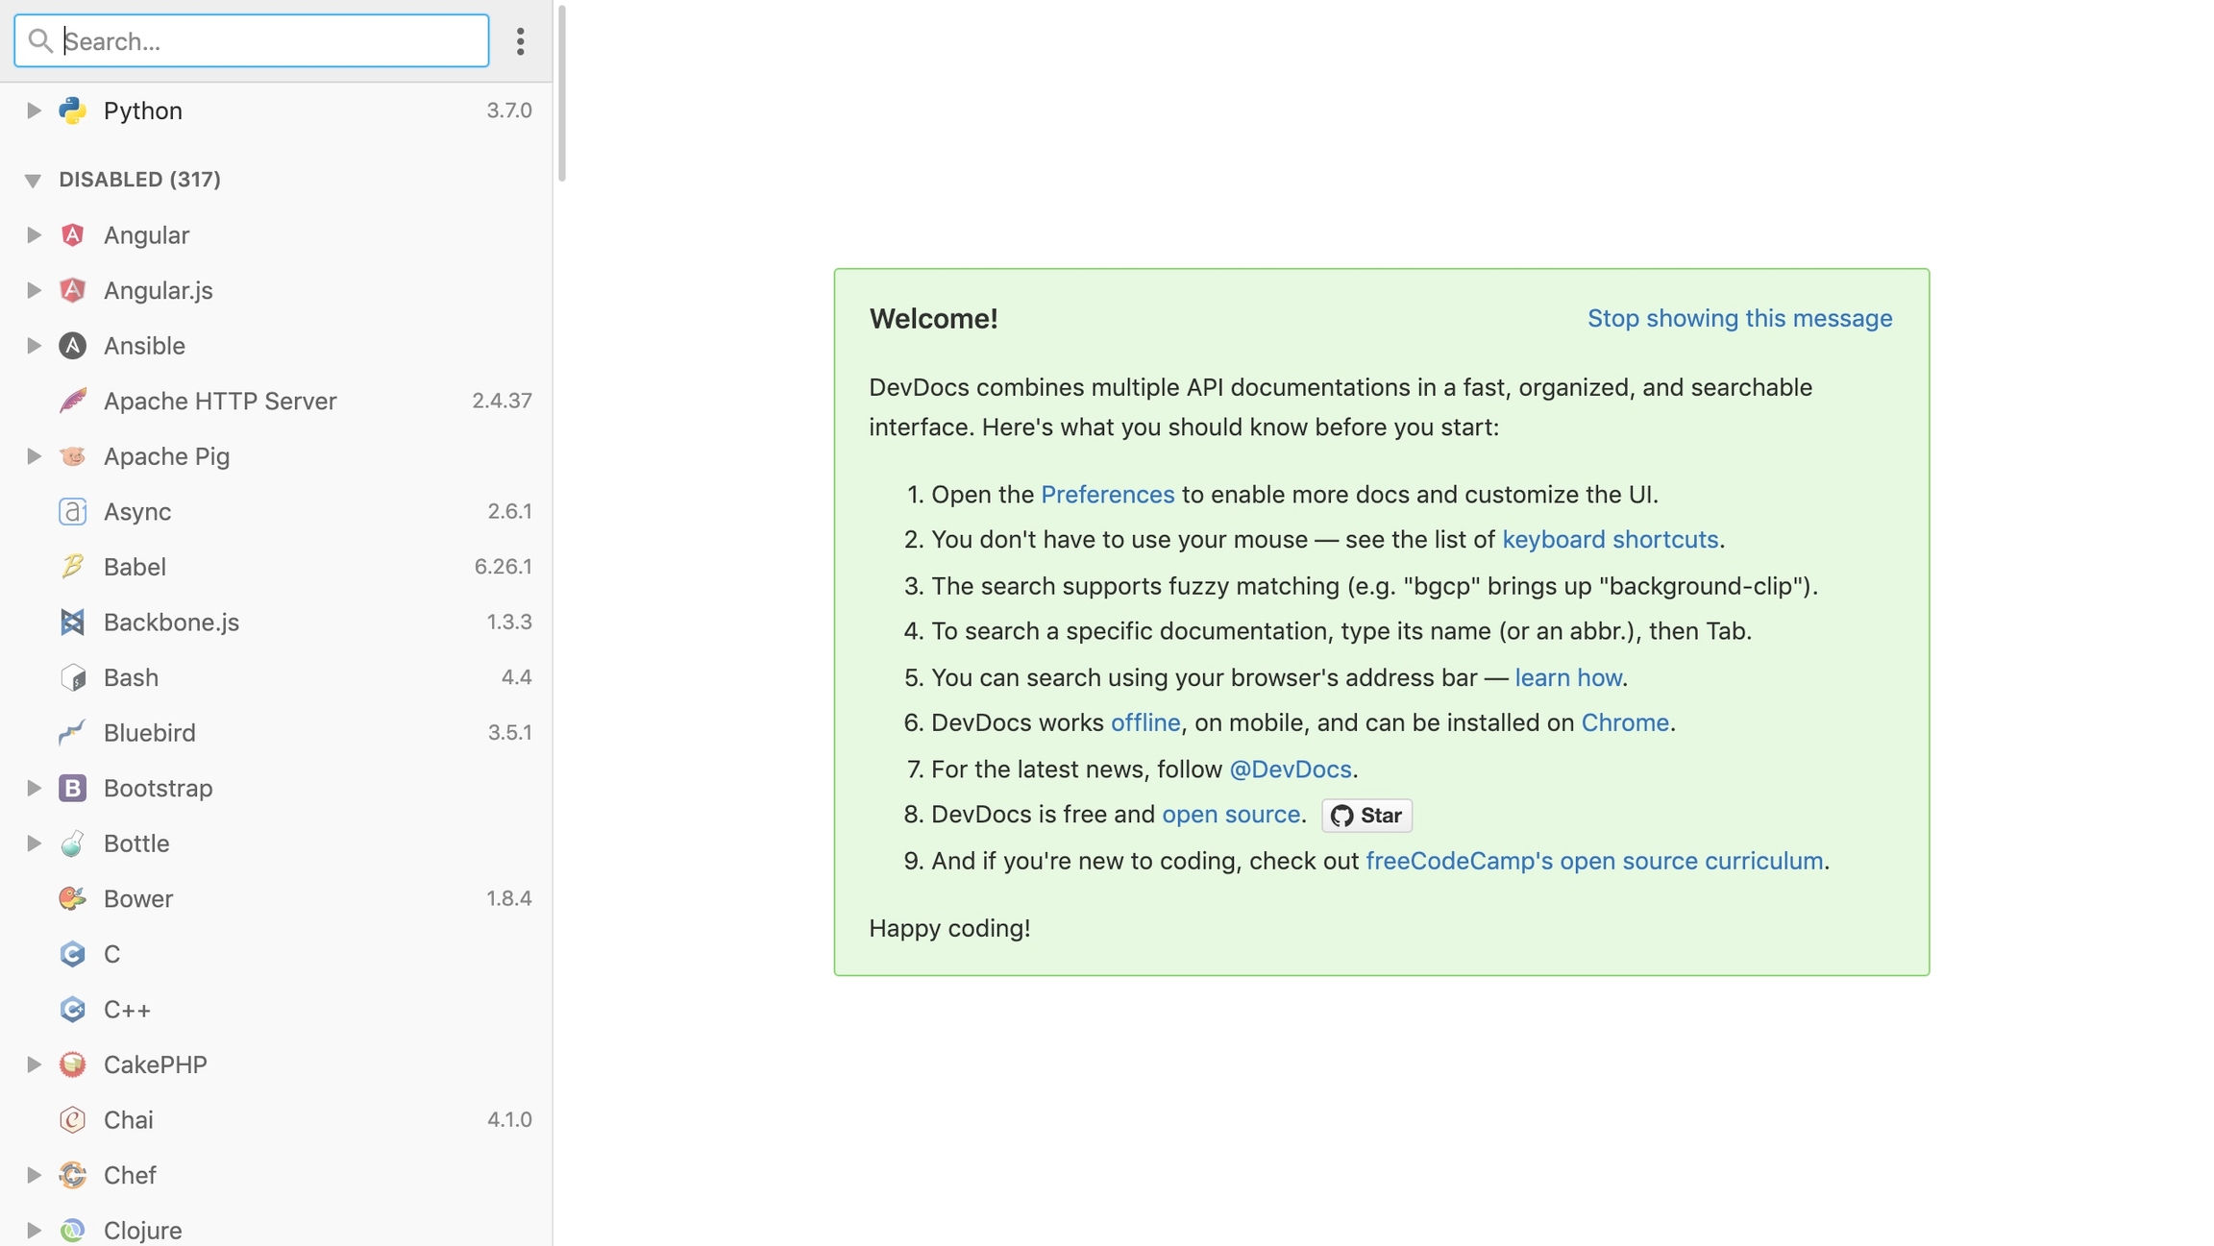The image size is (2214, 1246).
Task: Expand the Chef docs arrow
Action: click(x=33, y=1175)
